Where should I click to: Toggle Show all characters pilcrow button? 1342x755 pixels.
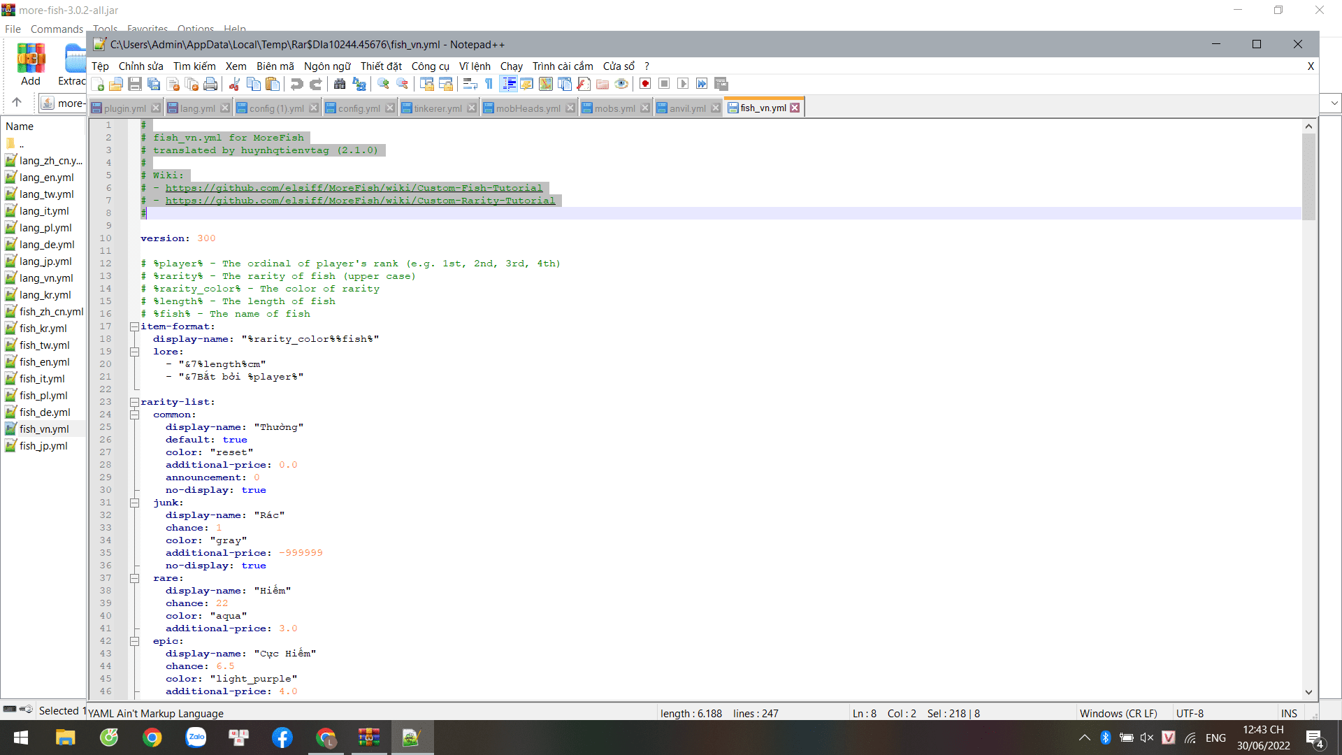(x=489, y=84)
